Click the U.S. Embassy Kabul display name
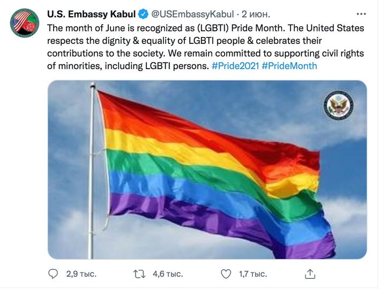The image size is (380, 289). point(91,14)
